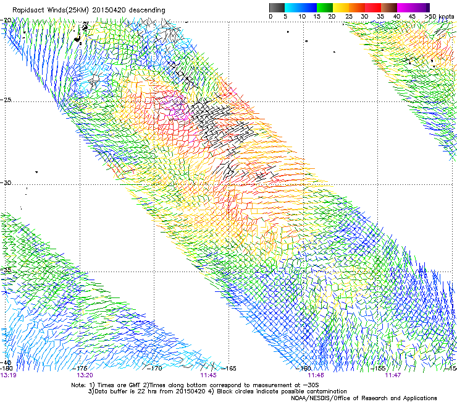Click the purple '11:45' time label

(x=208, y=375)
